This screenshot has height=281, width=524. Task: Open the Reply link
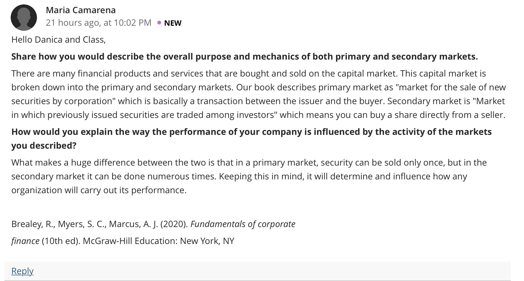22,271
